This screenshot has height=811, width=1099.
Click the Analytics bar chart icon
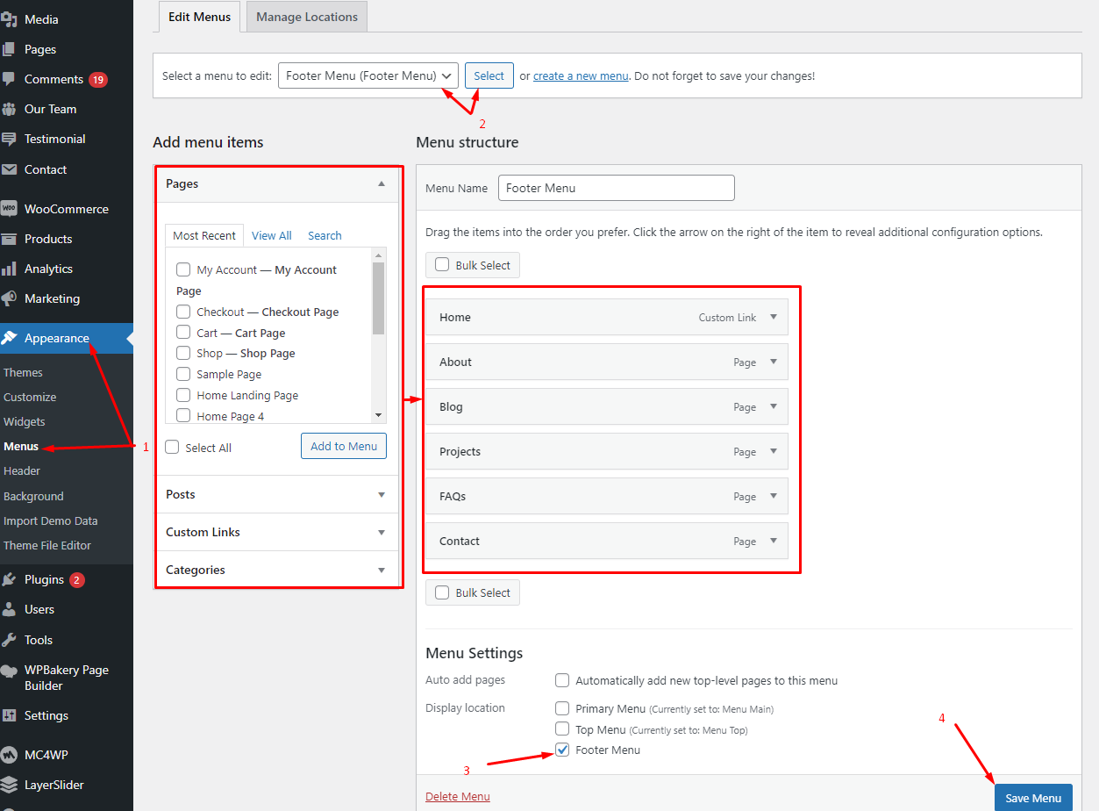point(9,269)
